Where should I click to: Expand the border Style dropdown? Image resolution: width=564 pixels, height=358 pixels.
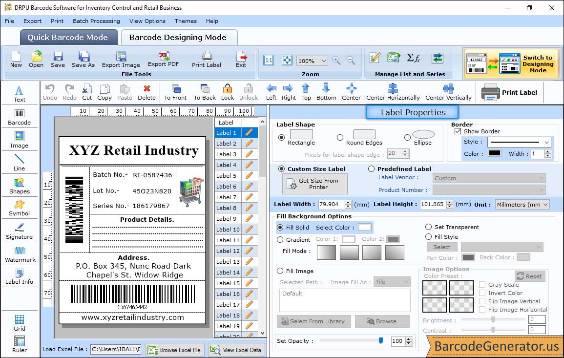546,142
